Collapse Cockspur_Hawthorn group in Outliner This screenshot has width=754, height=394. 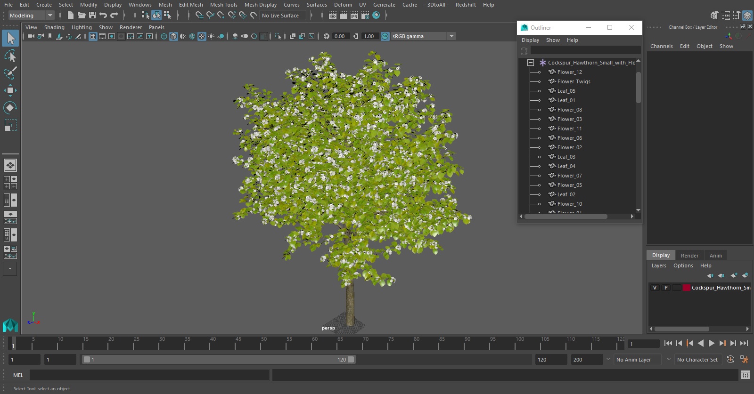pos(531,63)
